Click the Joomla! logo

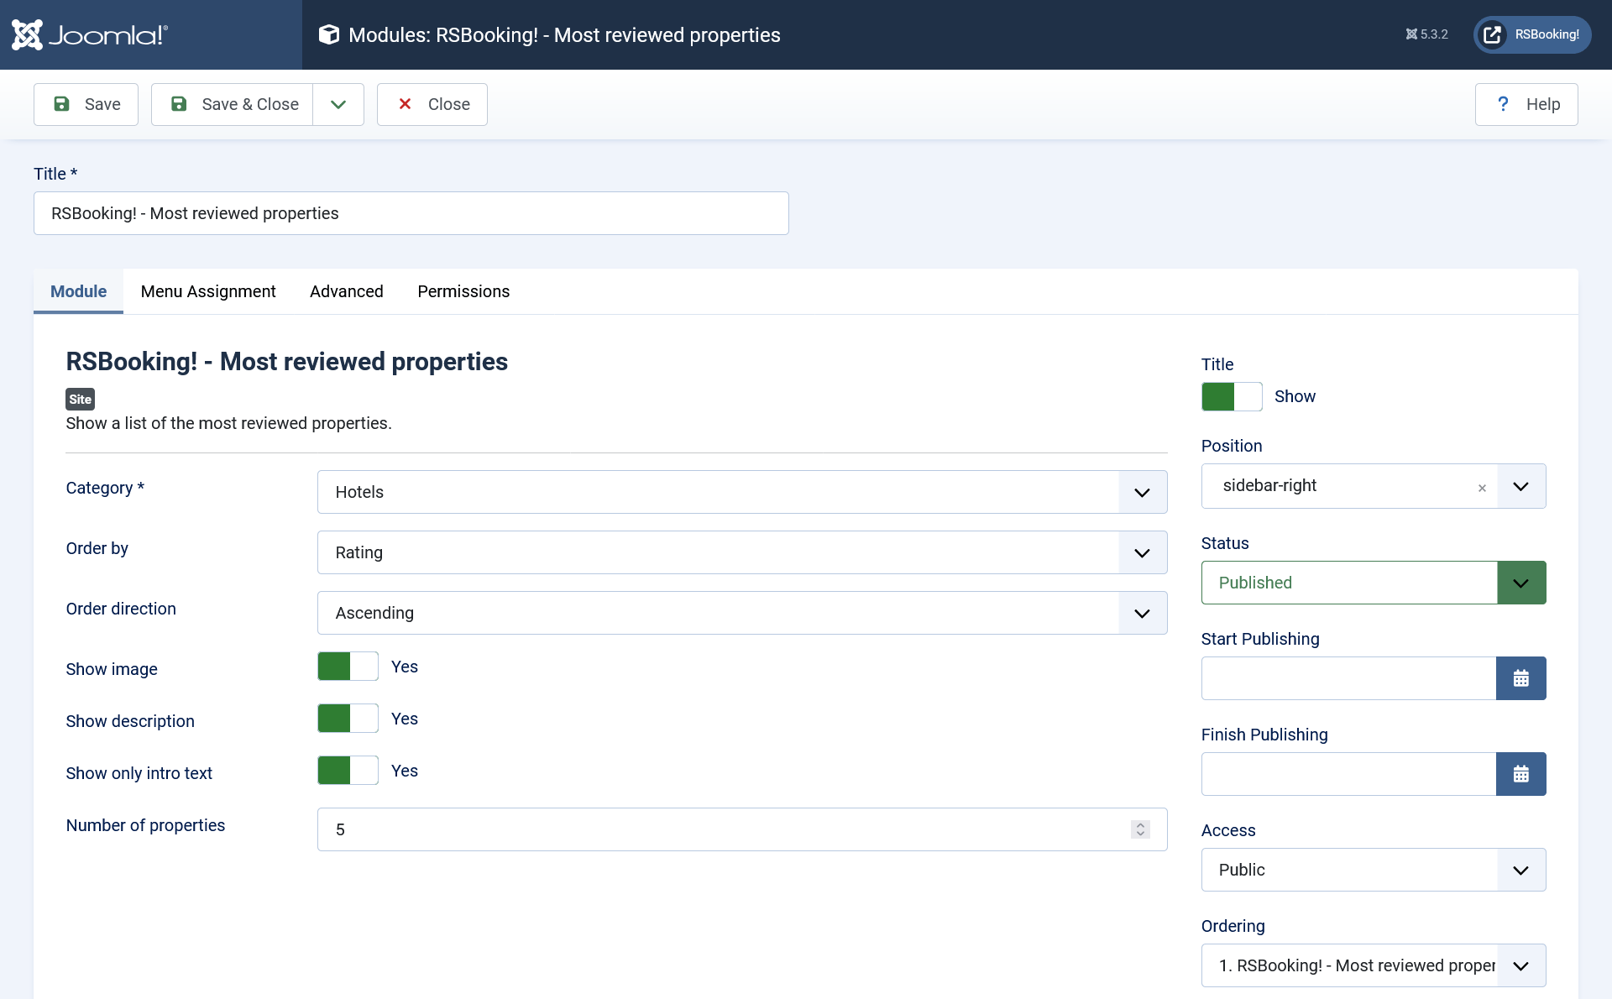point(89,34)
